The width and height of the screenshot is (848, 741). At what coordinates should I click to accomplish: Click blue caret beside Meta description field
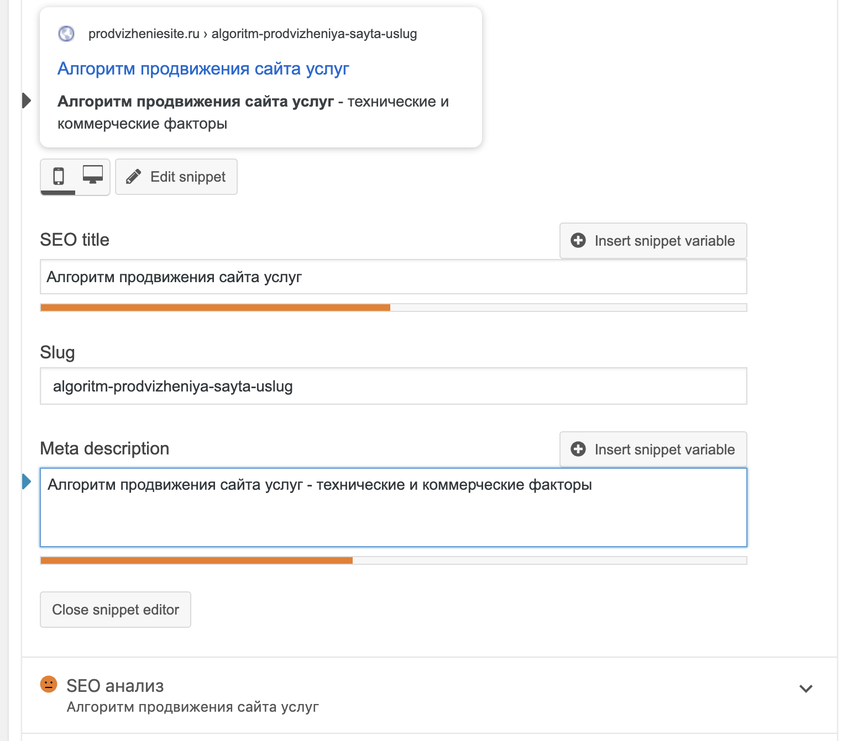point(26,481)
